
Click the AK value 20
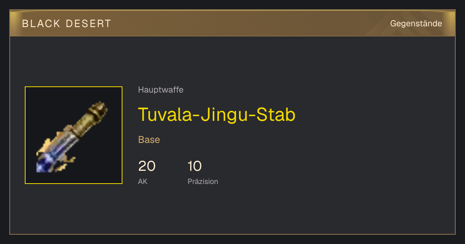point(147,166)
